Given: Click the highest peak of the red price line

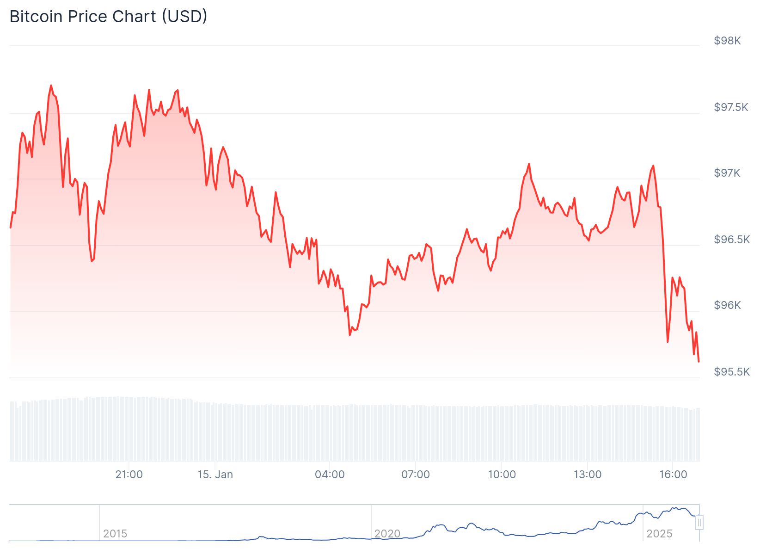Looking at the screenshot, I should click(51, 86).
